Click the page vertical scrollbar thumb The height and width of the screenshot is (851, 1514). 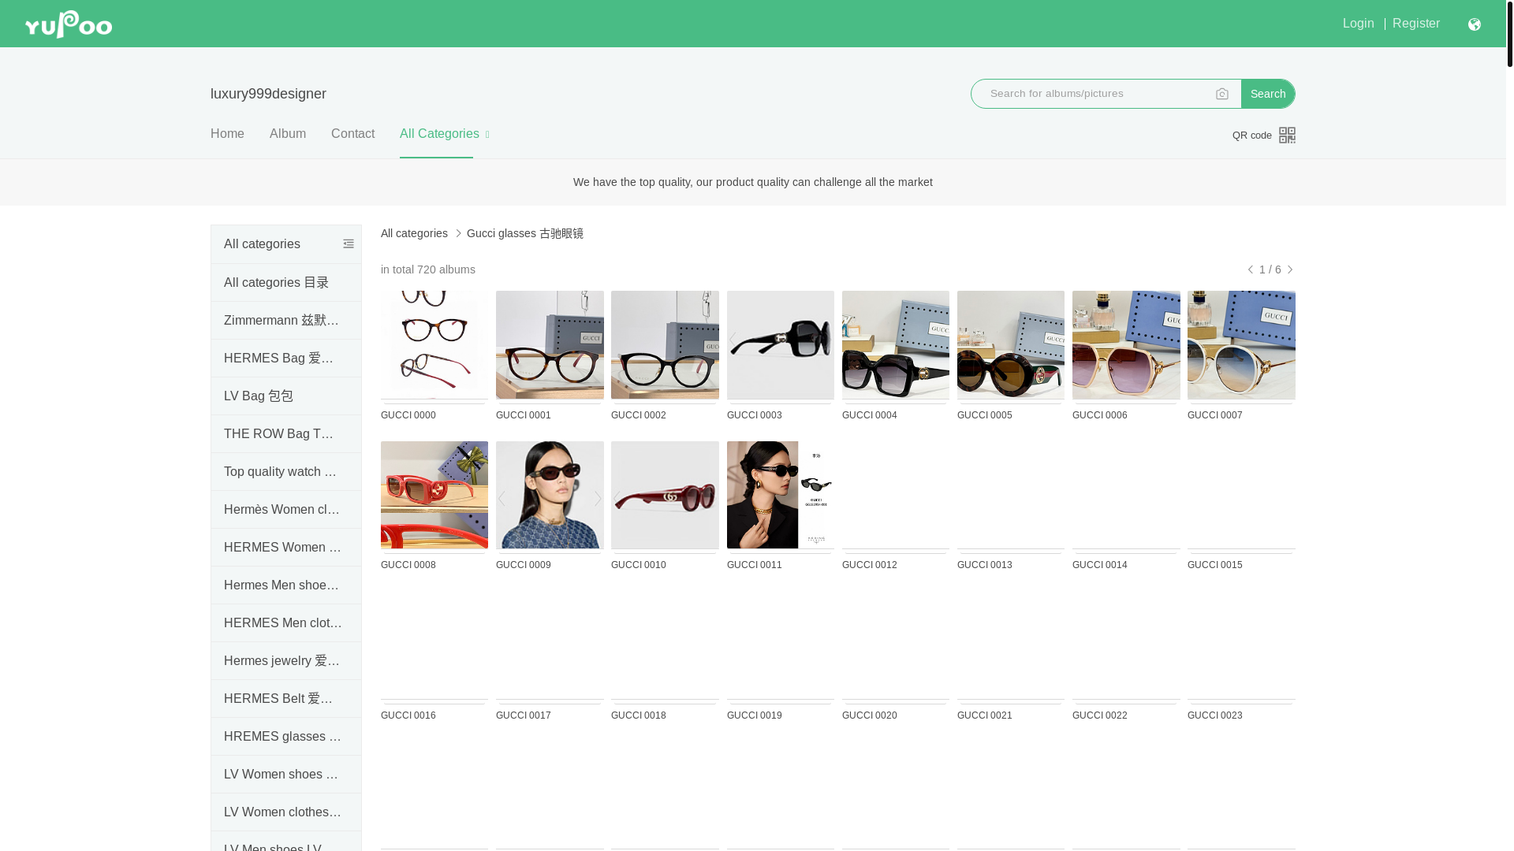pyautogui.click(x=1509, y=33)
